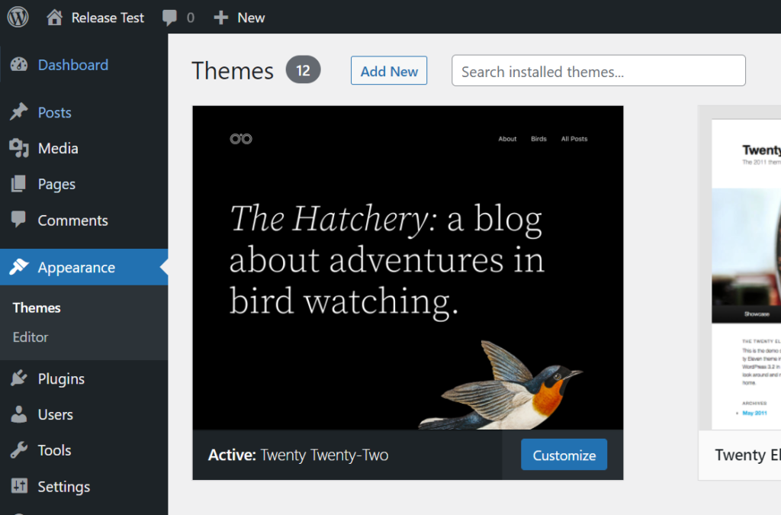Customize the Twenty Twenty-Two theme
This screenshot has height=515, width=781.
point(564,454)
